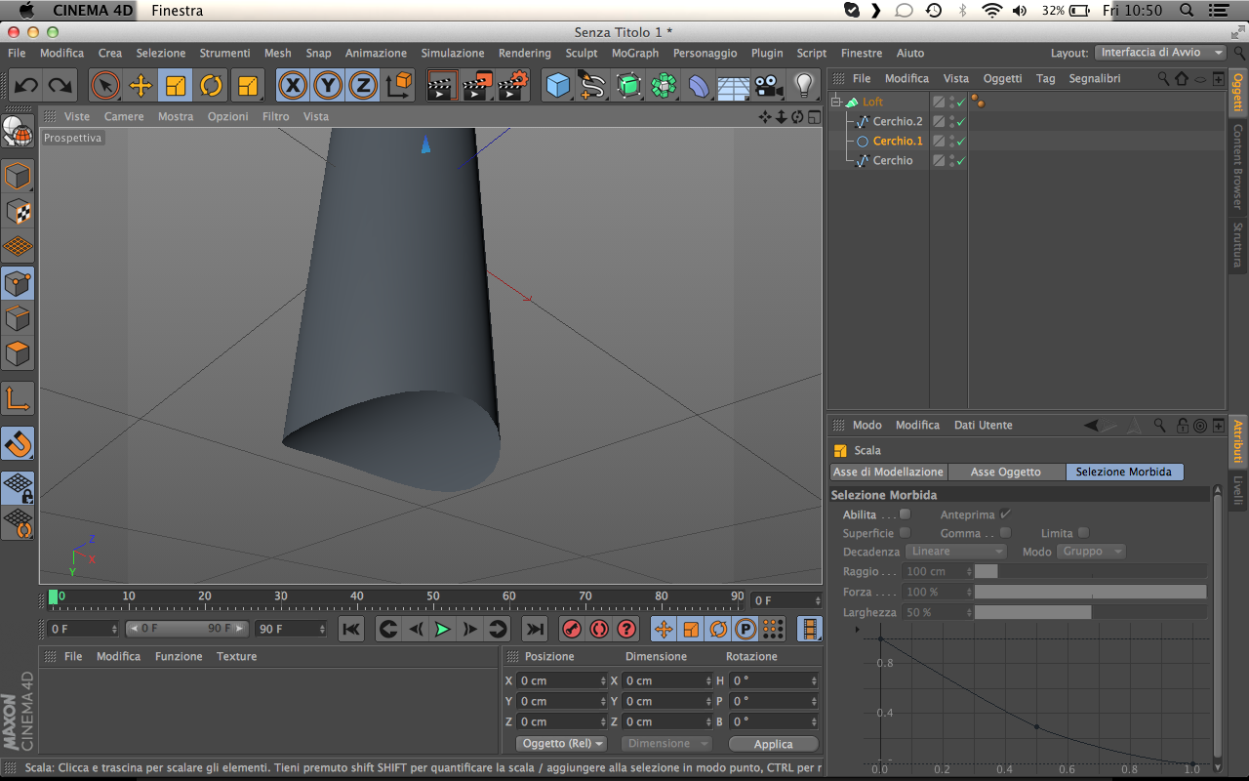Click the Applica button

point(773,744)
